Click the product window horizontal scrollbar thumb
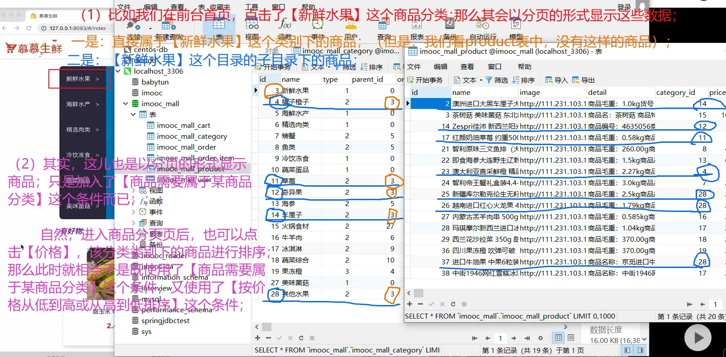The height and width of the screenshot is (357, 726). click(x=419, y=293)
